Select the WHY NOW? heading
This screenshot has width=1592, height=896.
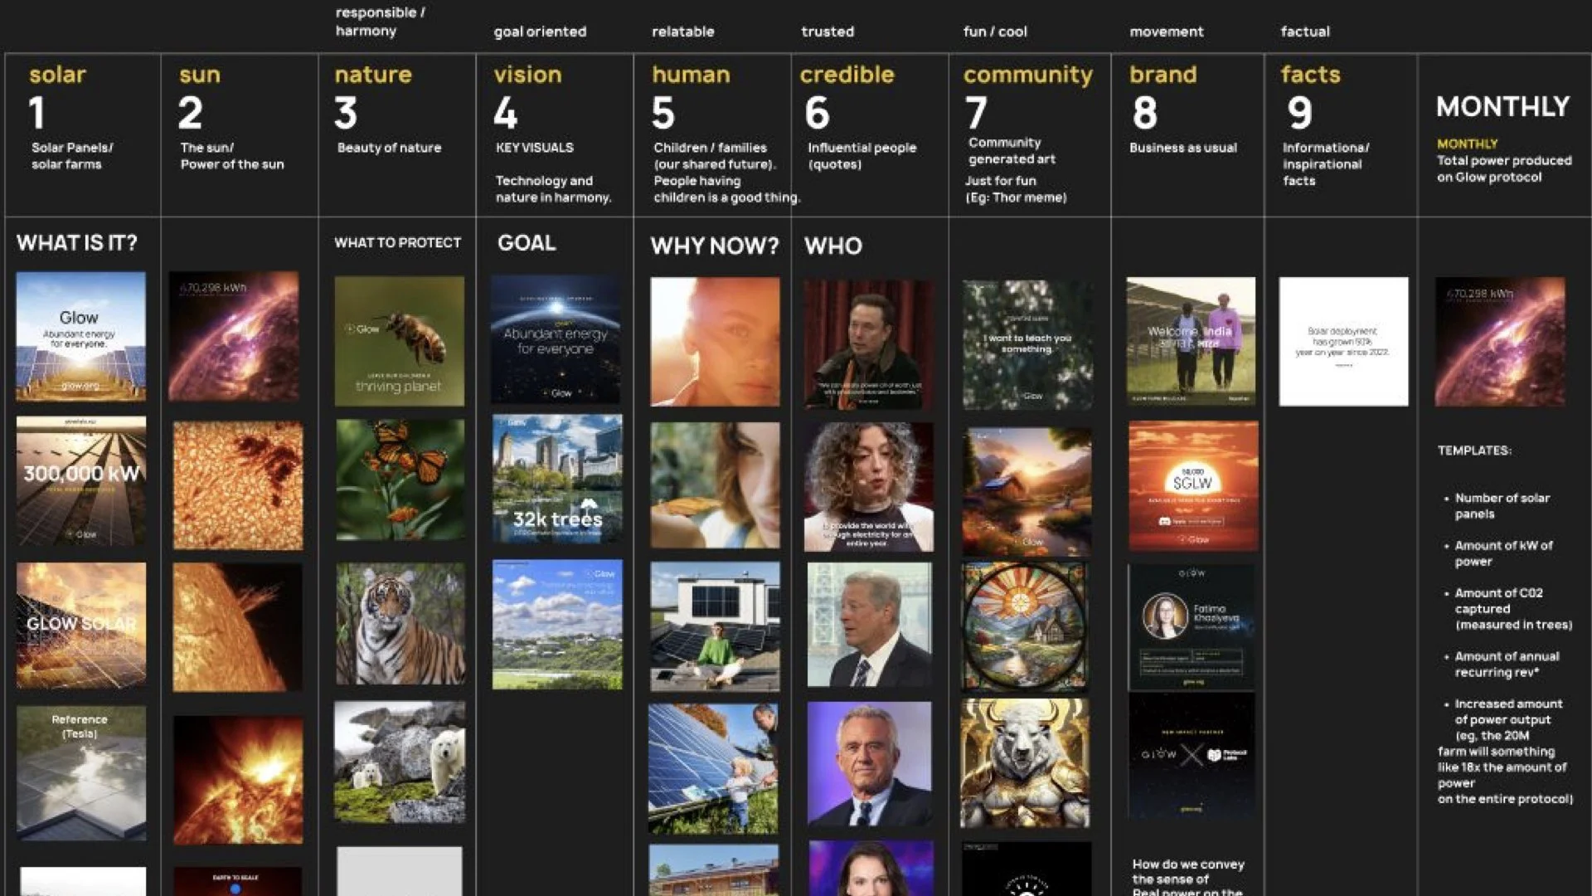[x=714, y=246]
